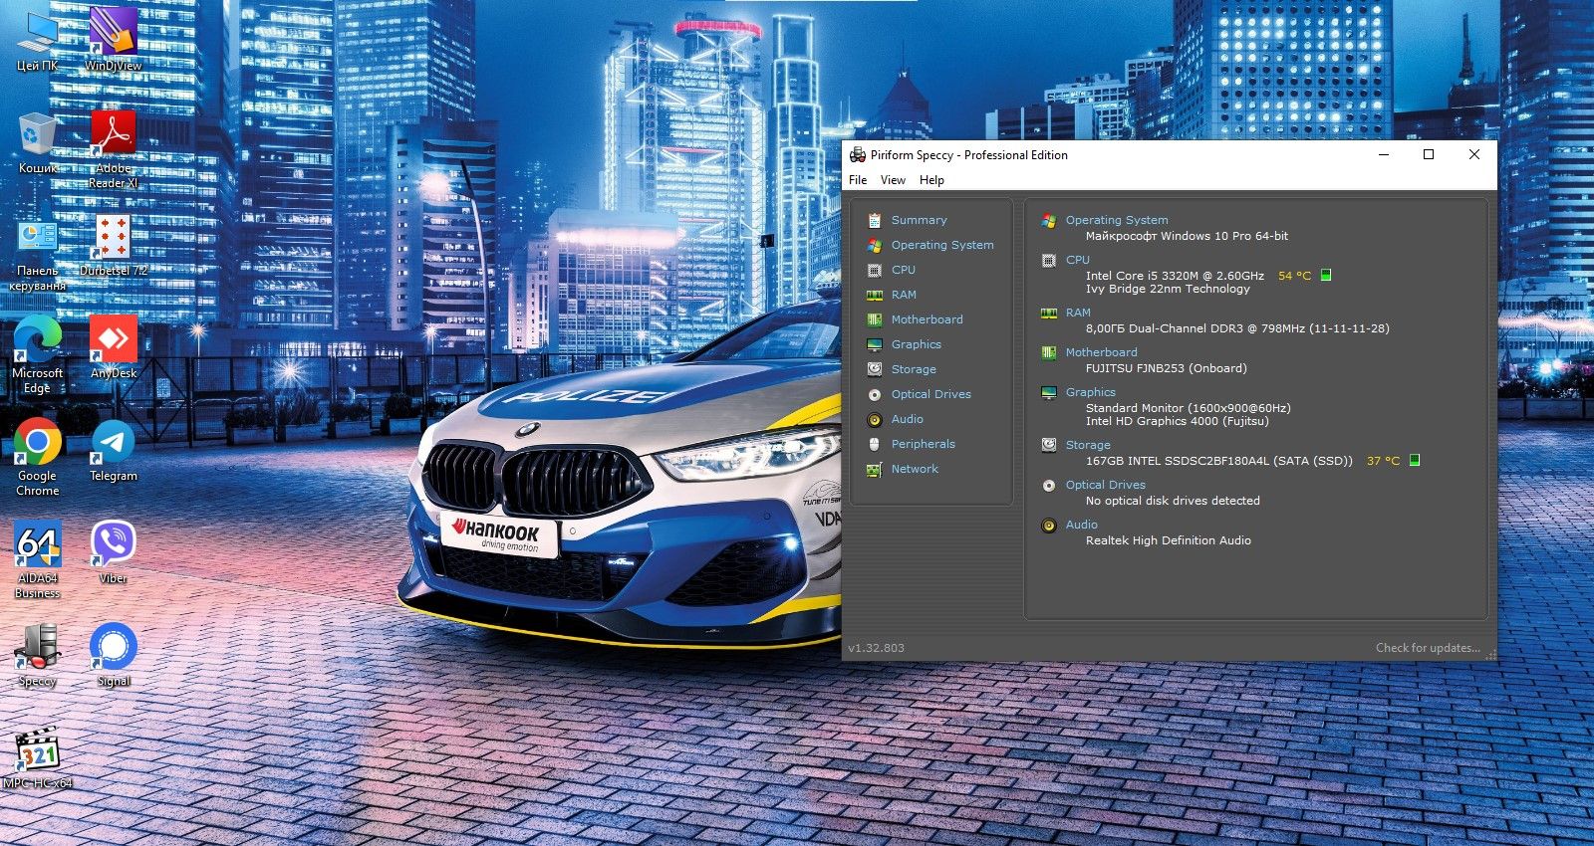
Task: Select the Microsoft Edge shortcut
Action: click(x=38, y=355)
